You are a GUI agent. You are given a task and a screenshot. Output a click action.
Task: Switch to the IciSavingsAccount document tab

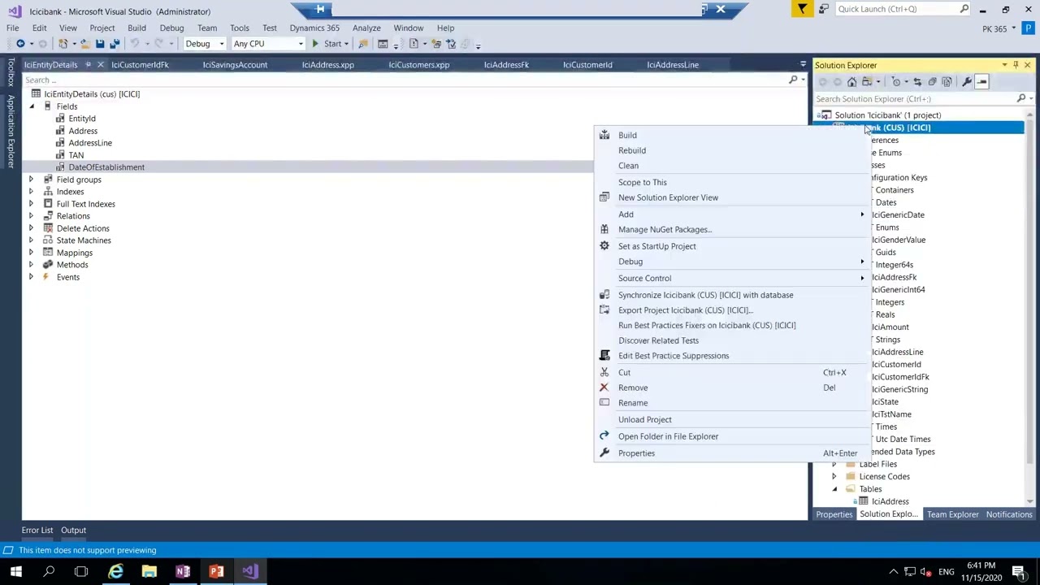coord(235,65)
